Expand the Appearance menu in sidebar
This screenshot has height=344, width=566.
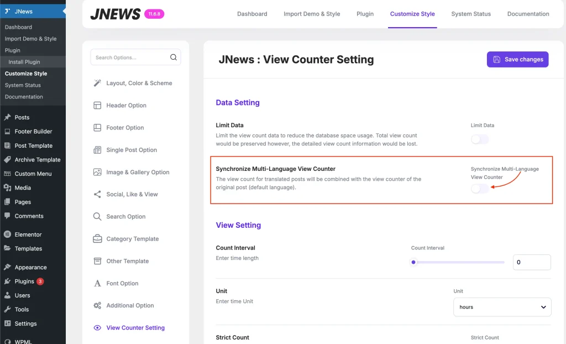pyautogui.click(x=30, y=267)
